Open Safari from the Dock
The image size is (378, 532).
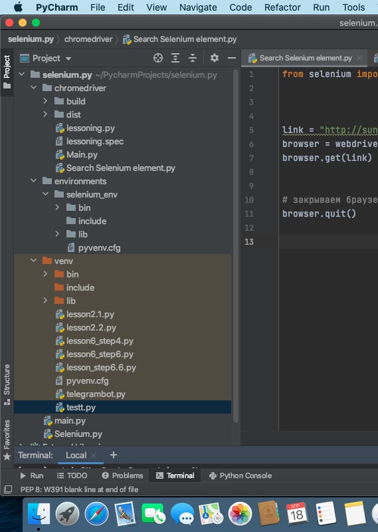pos(96,513)
